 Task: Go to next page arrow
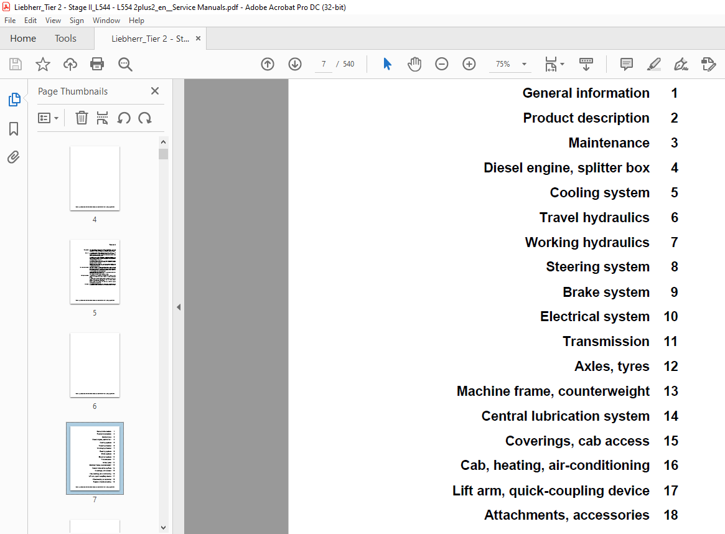[295, 64]
